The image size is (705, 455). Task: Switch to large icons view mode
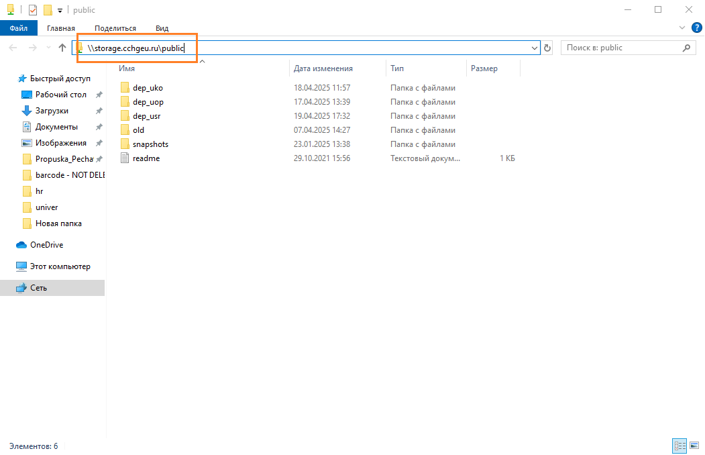(x=695, y=446)
